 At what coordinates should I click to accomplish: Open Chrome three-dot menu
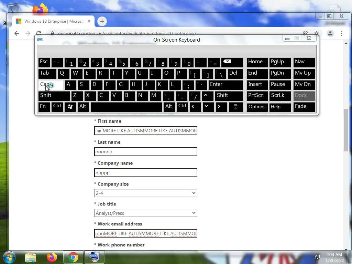pos(341,33)
